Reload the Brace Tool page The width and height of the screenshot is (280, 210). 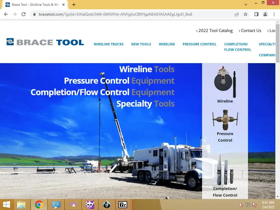pyautogui.click(x=24, y=14)
